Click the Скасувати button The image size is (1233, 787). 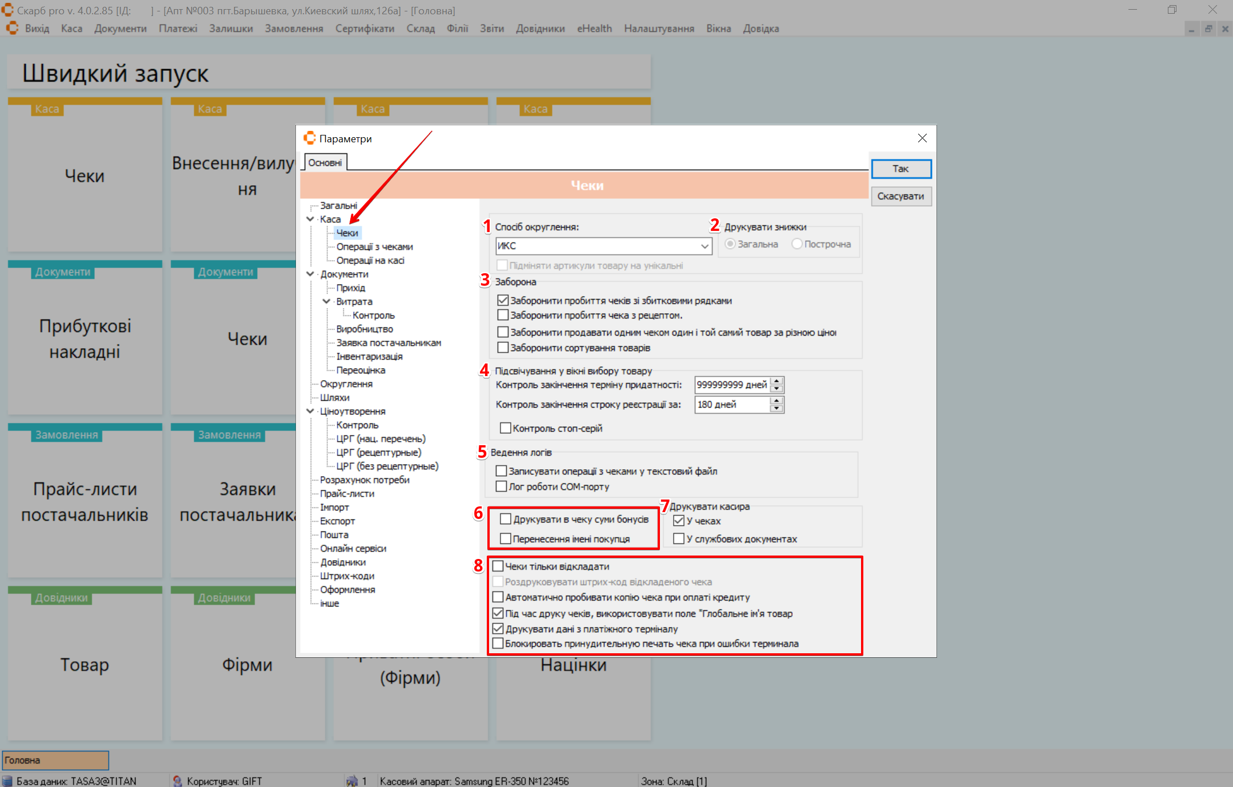coord(900,197)
